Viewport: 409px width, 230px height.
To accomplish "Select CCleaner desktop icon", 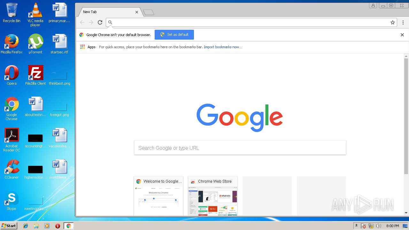I will (12, 169).
